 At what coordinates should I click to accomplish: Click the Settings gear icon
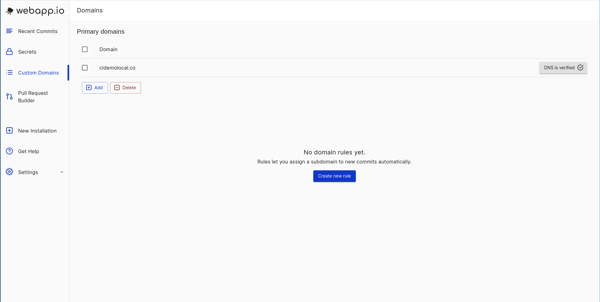(9, 172)
